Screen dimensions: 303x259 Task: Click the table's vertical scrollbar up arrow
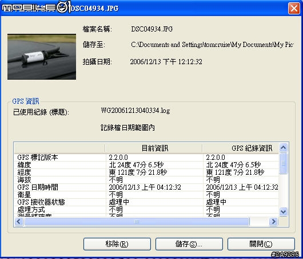pyautogui.click(x=284, y=148)
